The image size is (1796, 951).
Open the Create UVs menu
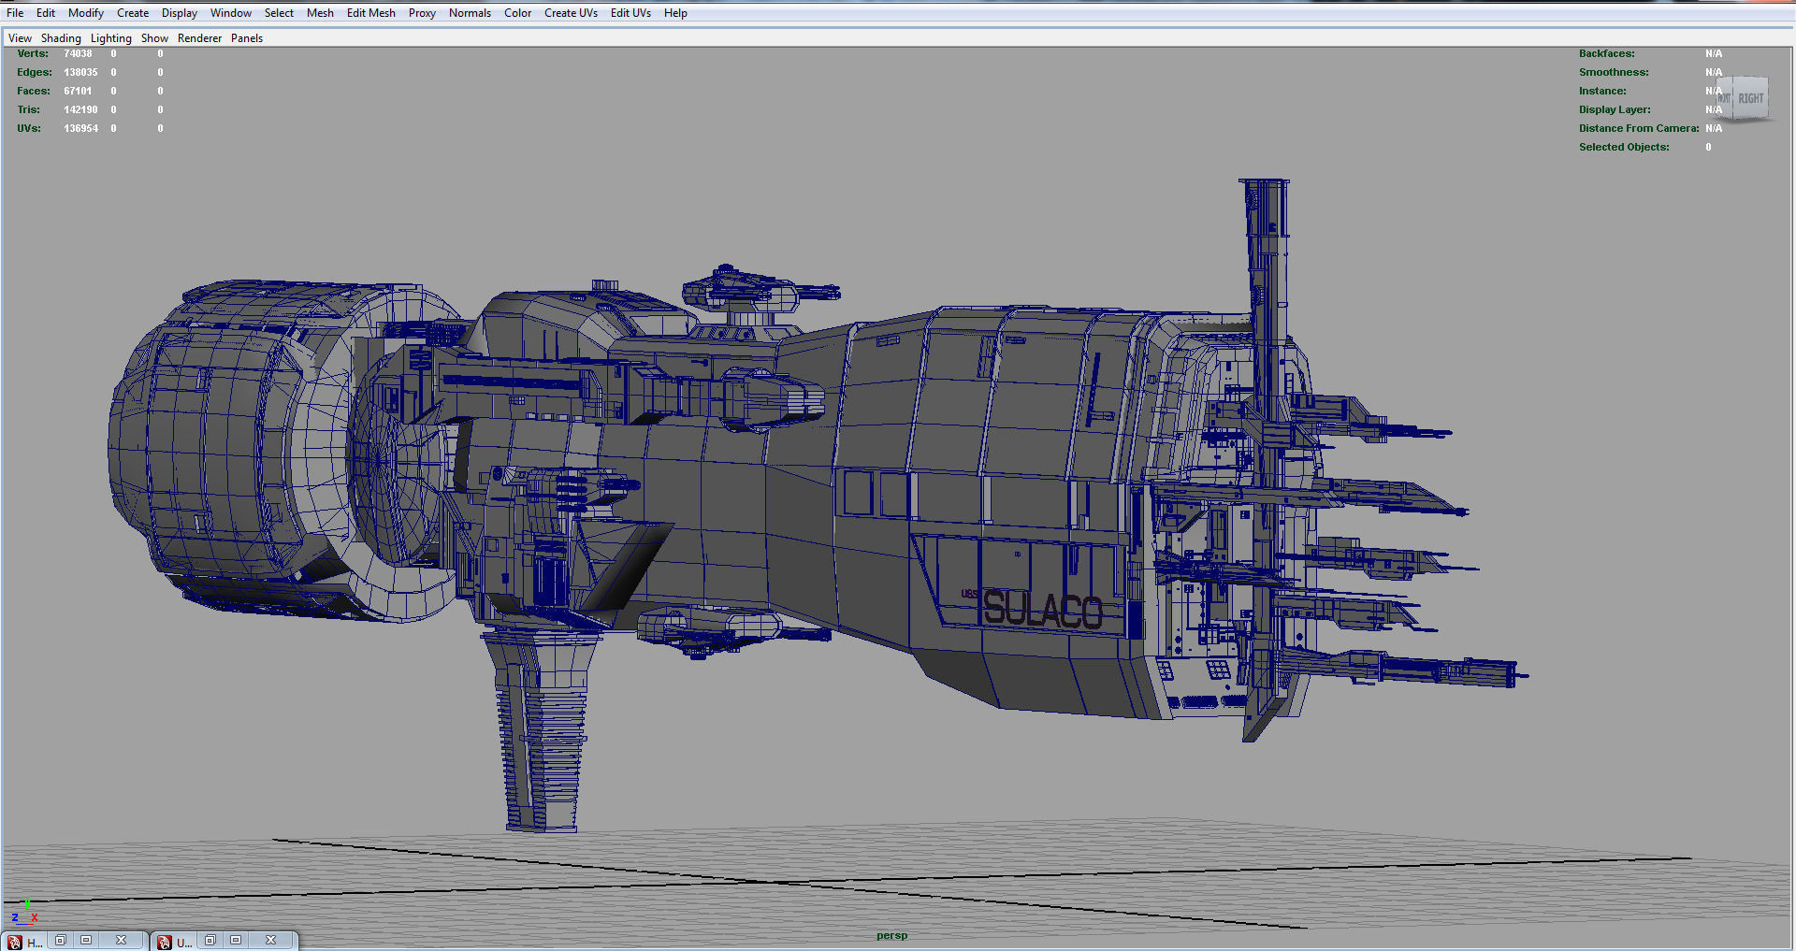click(571, 13)
